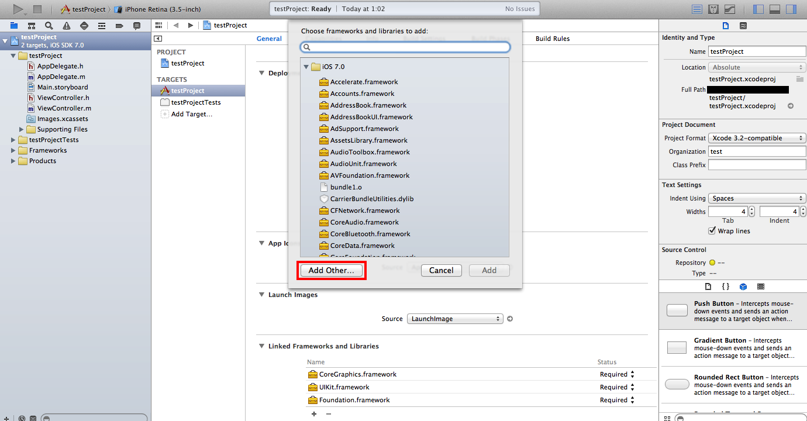Open the Project Format dropdown
The image size is (807, 421).
pos(757,138)
